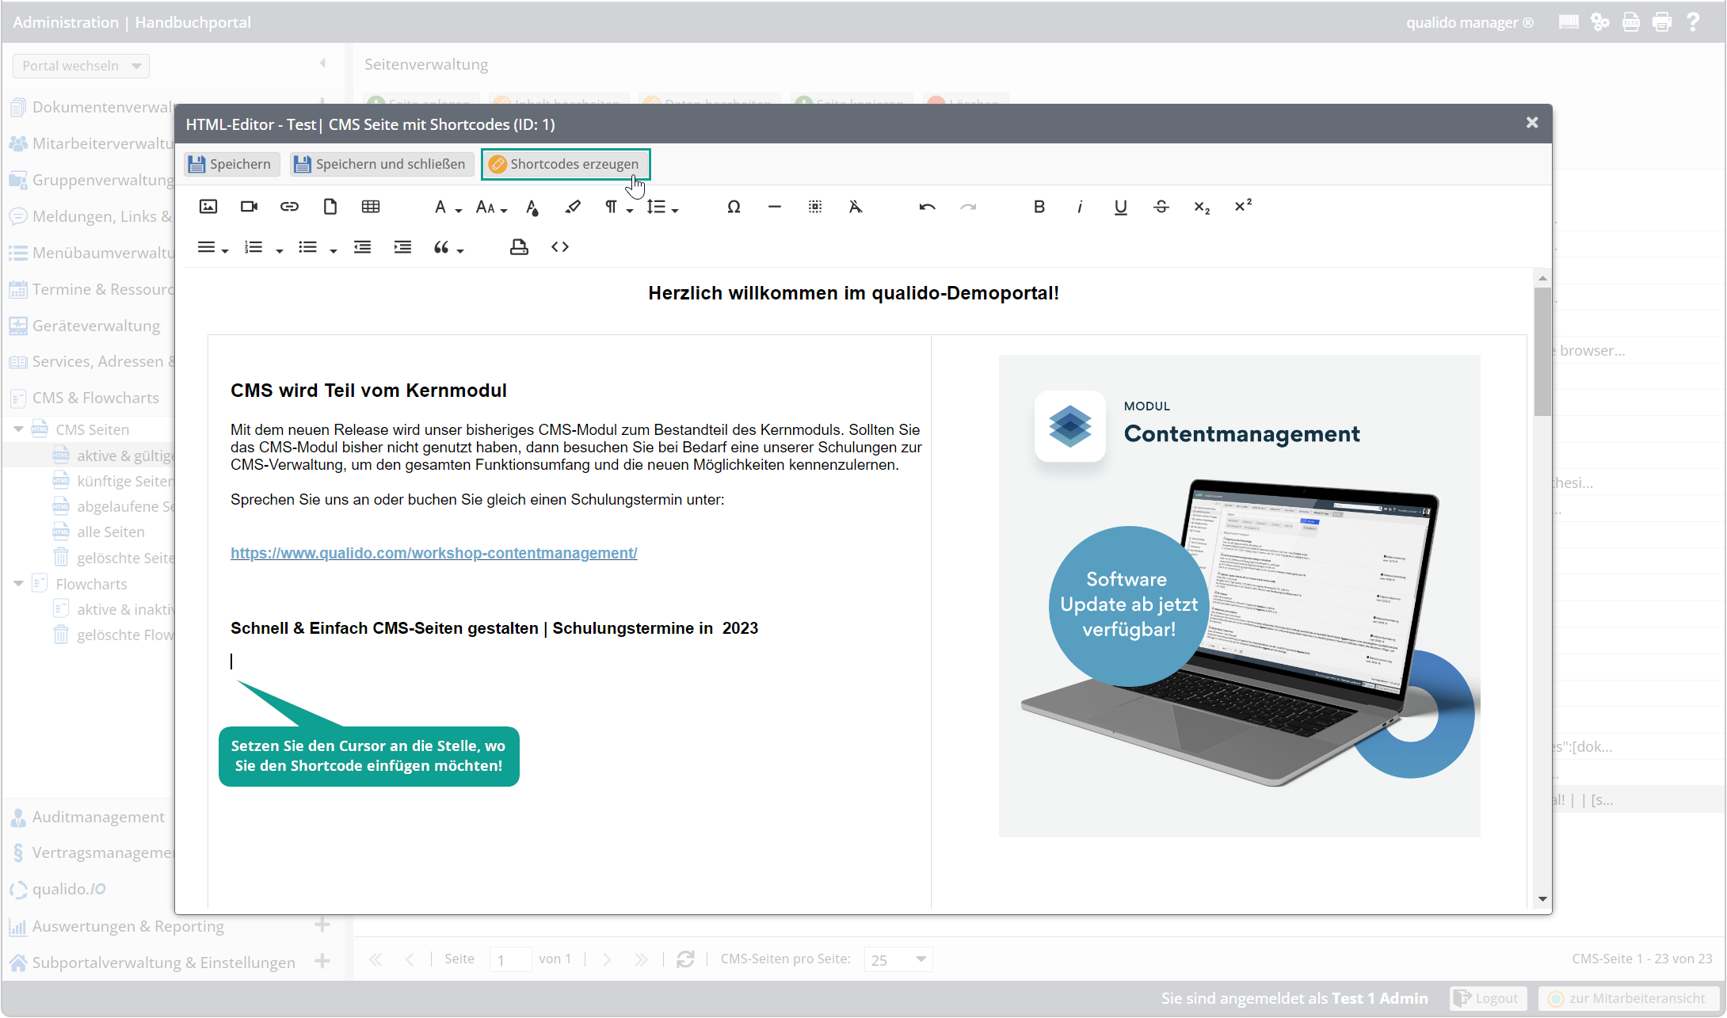This screenshot has height=1018, width=1727.
Task: Apply superscript formatting
Action: pyautogui.click(x=1243, y=206)
